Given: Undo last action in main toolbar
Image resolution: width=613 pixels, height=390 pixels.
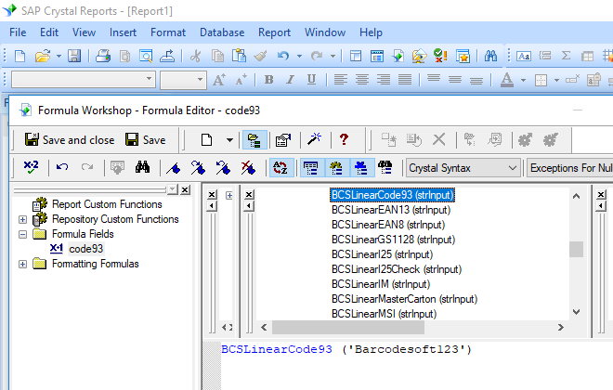Looking at the screenshot, I should click(x=283, y=57).
